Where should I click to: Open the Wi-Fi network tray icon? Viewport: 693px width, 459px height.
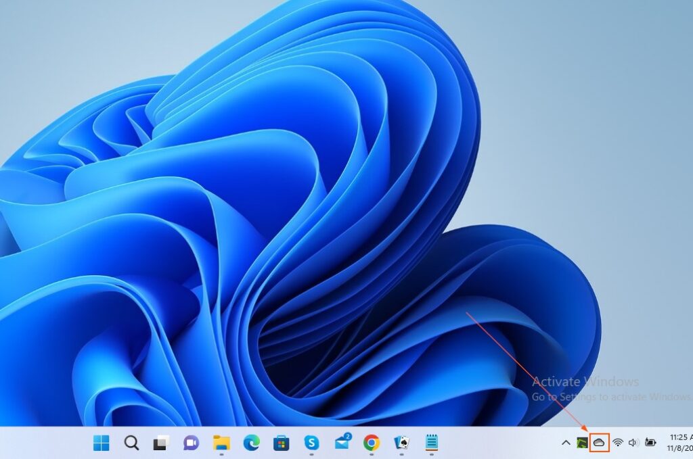pyautogui.click(x=618, y=443)
